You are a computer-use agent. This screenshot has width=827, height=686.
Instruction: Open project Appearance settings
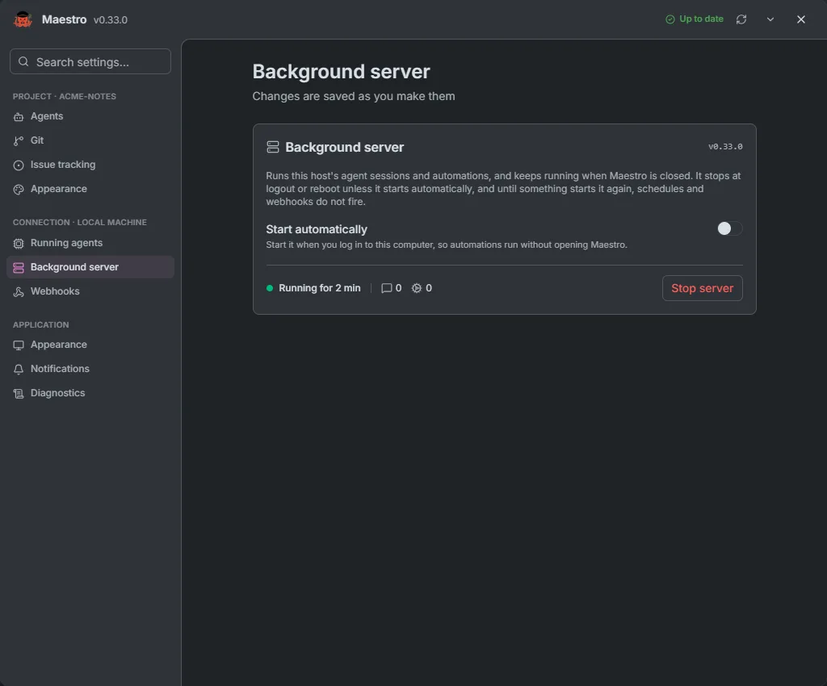click(x=90, y=189)
